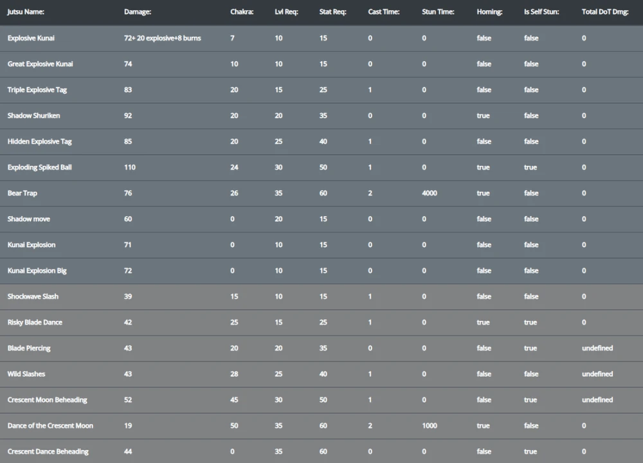Click Blade Piercing's undefined DoT value
This screenshot has height=463, width=643.
click(597, 348)
